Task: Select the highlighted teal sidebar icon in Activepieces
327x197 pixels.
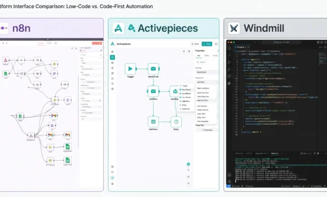Action: coord(113,57)
